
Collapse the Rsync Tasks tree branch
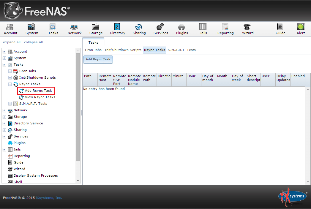tap(9, 84)
